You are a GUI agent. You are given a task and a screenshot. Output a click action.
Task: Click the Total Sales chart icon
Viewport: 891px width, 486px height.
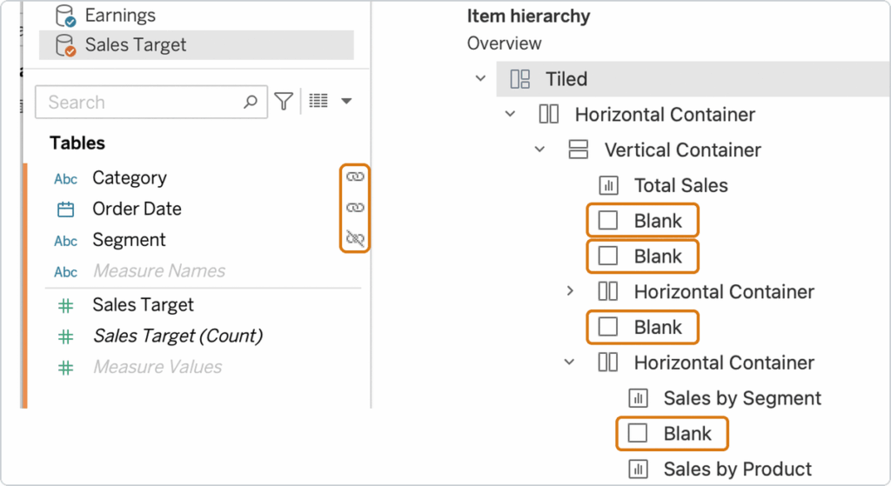coord(608,185)
